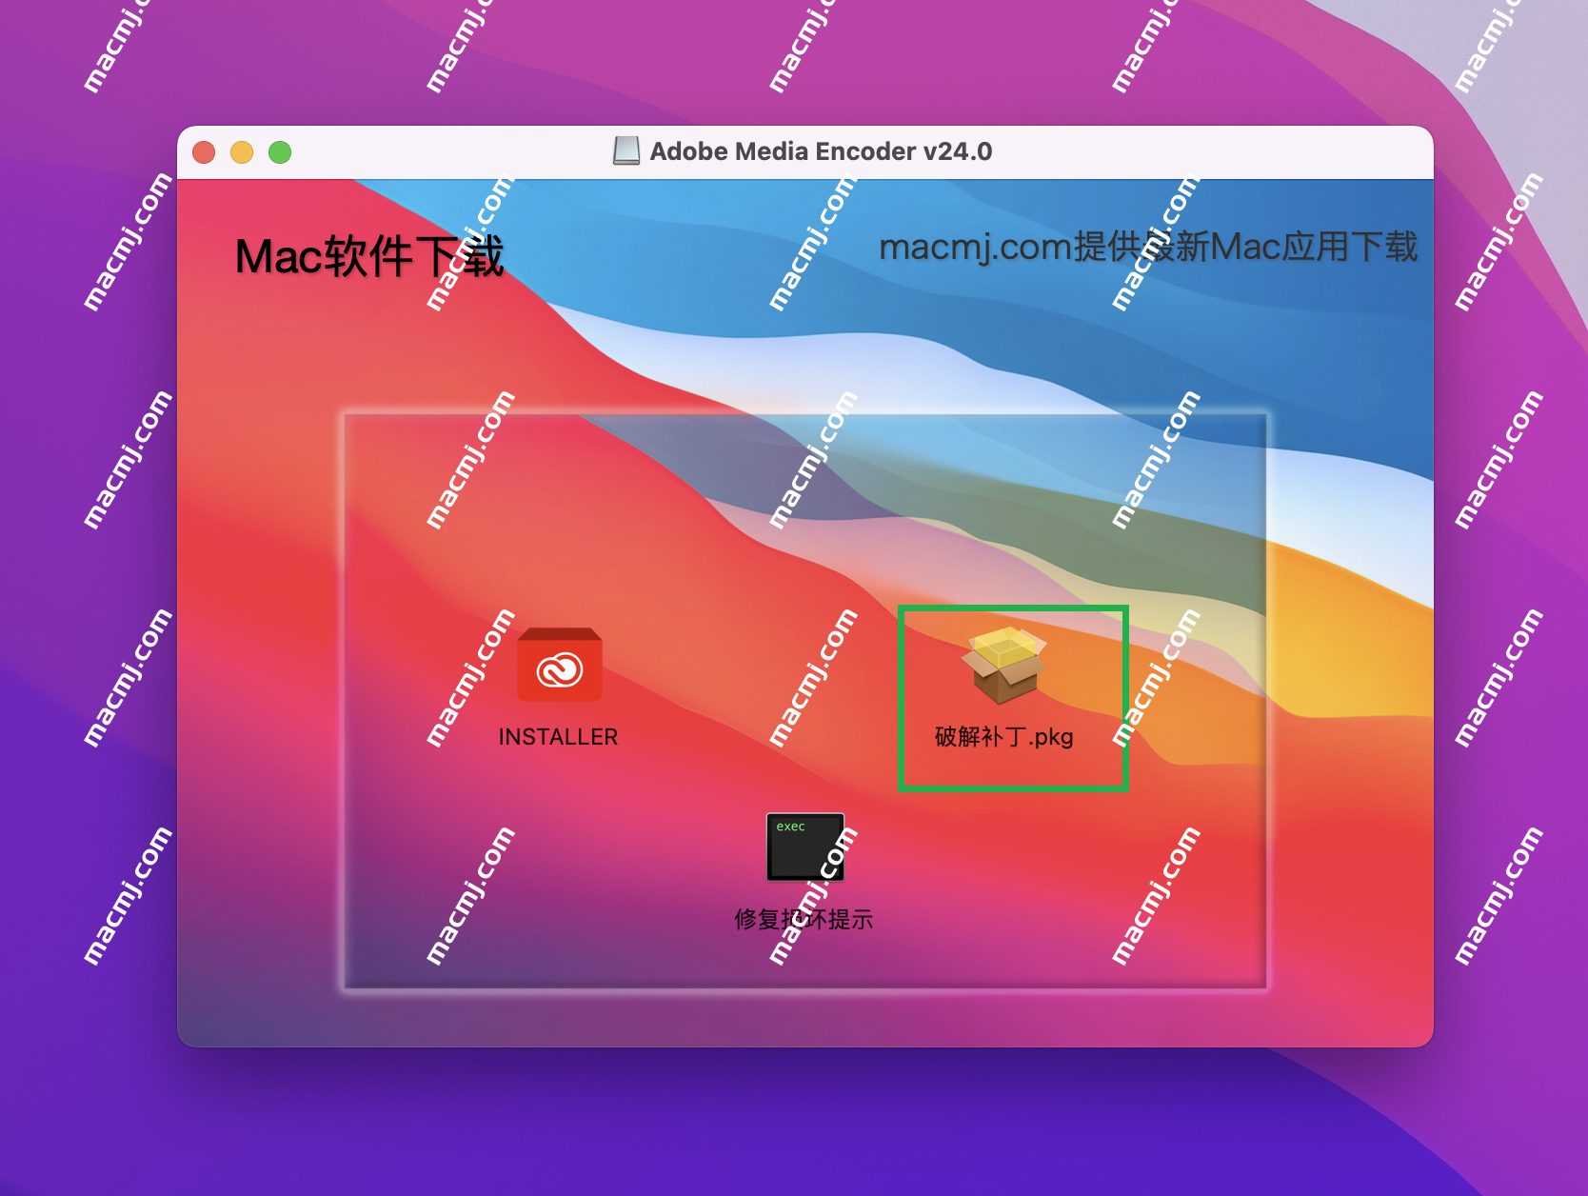Click the INSTALLER file name label
This screenshot has width=1588, height=1196.
pos(558,737)
